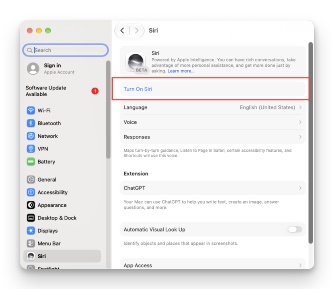Screen dimensions: 335x289
Task: Select Battery label in the sidebar
Action: coord(46,162)
